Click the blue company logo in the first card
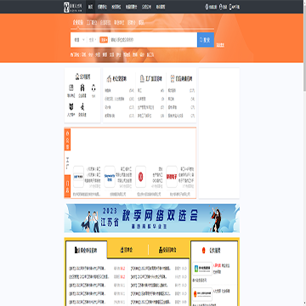This screenshot has width=306, height=306. click(78, 177)
